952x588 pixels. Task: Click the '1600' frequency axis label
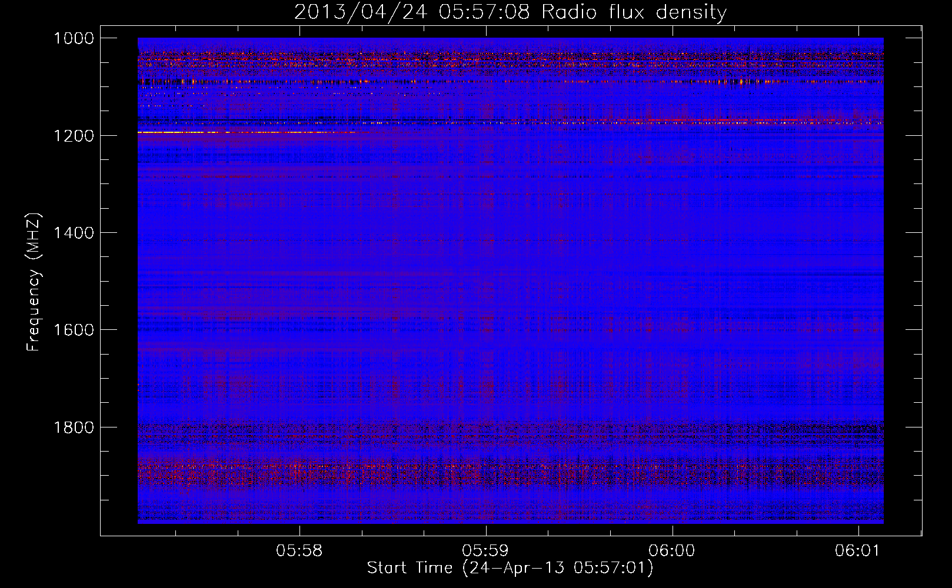pos(74,330)
